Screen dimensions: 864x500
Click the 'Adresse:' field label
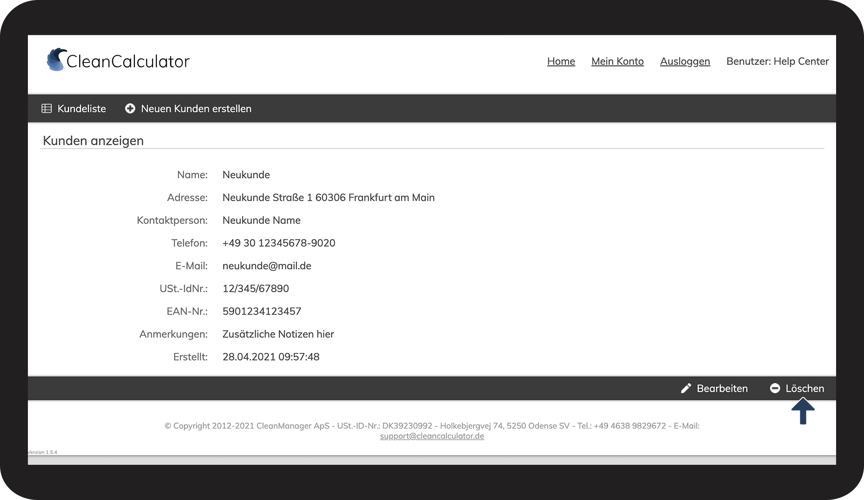click(x=187, y=197)
